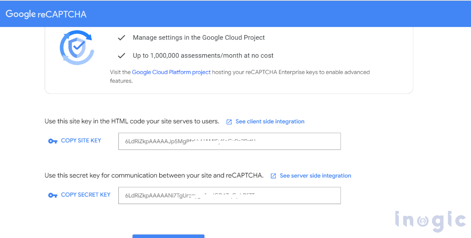Click checkmark icon next to Manage settings
The height and width of the screenshot is (238, 471).
121,38
